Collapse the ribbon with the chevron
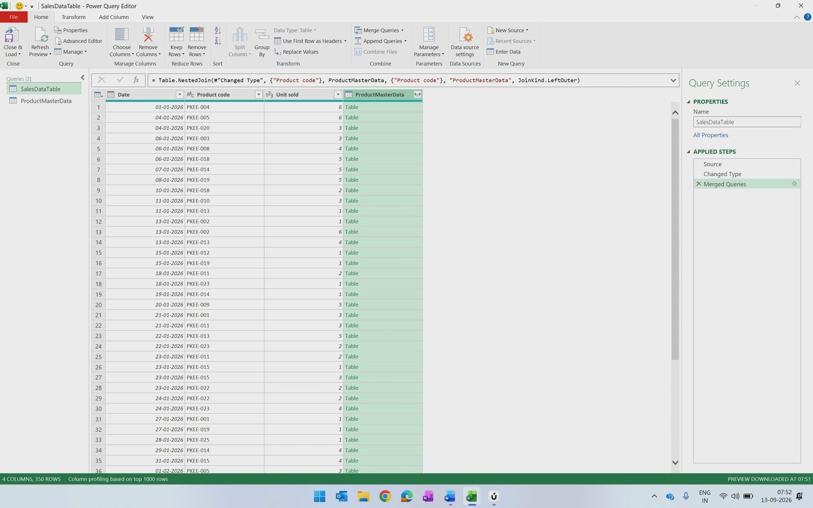Screen dimensions: 813x508 (x=797, y=17)
